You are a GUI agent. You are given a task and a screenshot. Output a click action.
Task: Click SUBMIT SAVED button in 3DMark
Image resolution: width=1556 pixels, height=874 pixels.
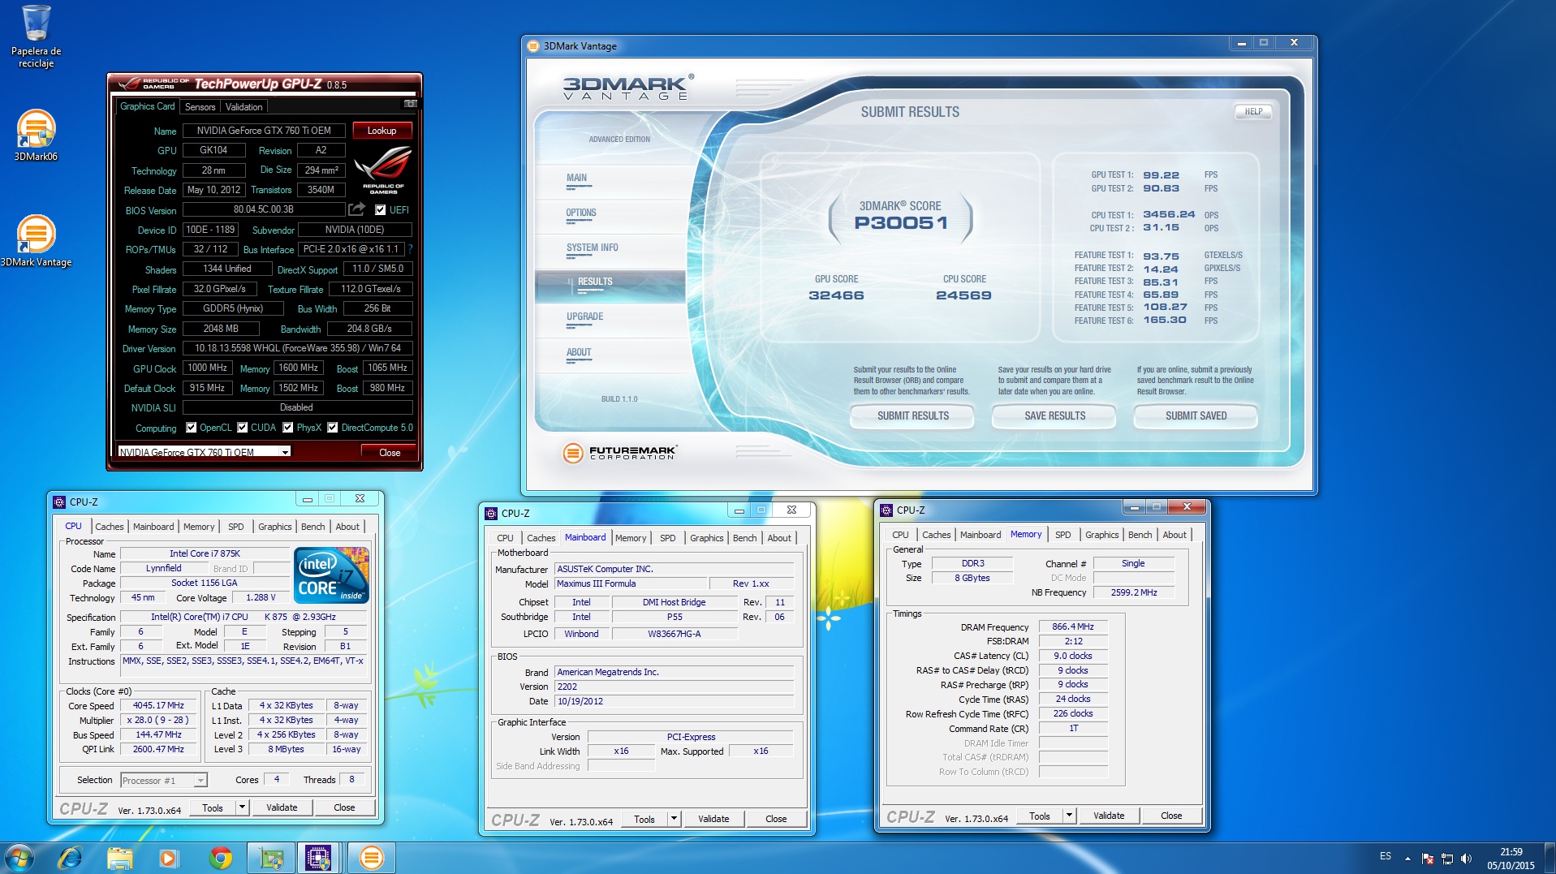point(1196,415)
